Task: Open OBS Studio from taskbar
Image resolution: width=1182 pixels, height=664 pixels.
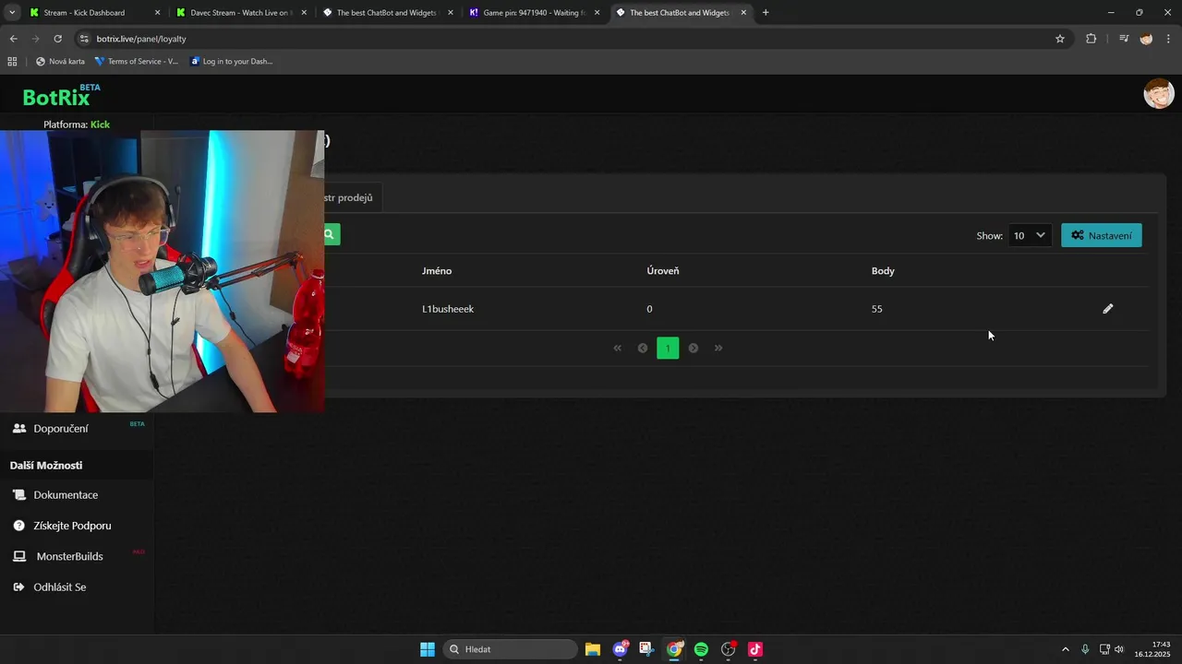Action: click(x=729, y=649)
